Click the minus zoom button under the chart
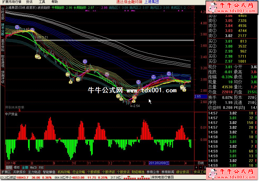The height and width of the screenshot is (181, 259). [x=200, y=168]
